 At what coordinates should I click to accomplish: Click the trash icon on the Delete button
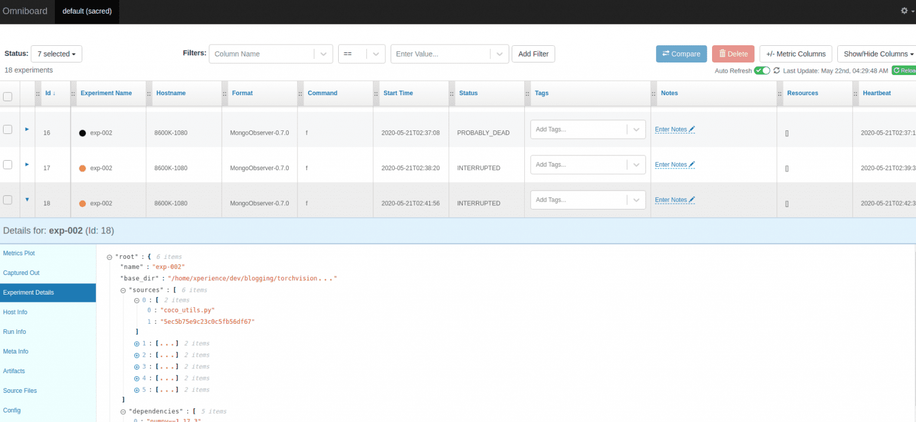coord(723,54)
